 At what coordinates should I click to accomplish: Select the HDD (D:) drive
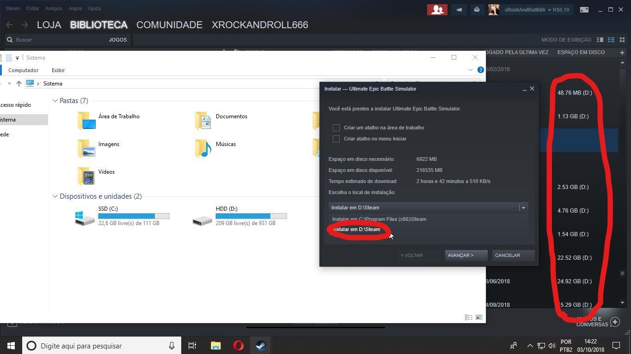tap(239, 216)
